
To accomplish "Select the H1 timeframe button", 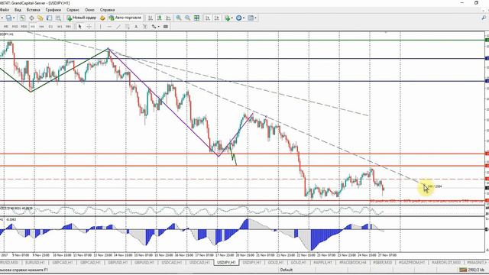I will [32, 27].
